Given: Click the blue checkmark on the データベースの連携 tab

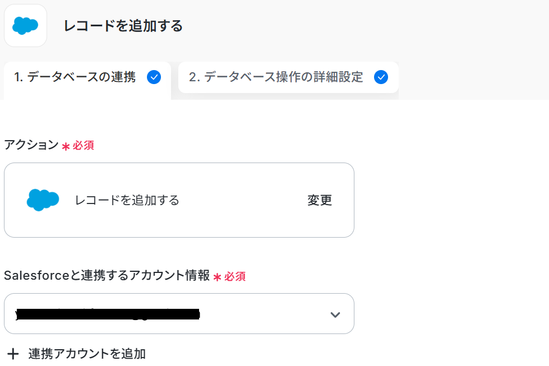Looking at the screenshot, I should [x=154, y=77].
